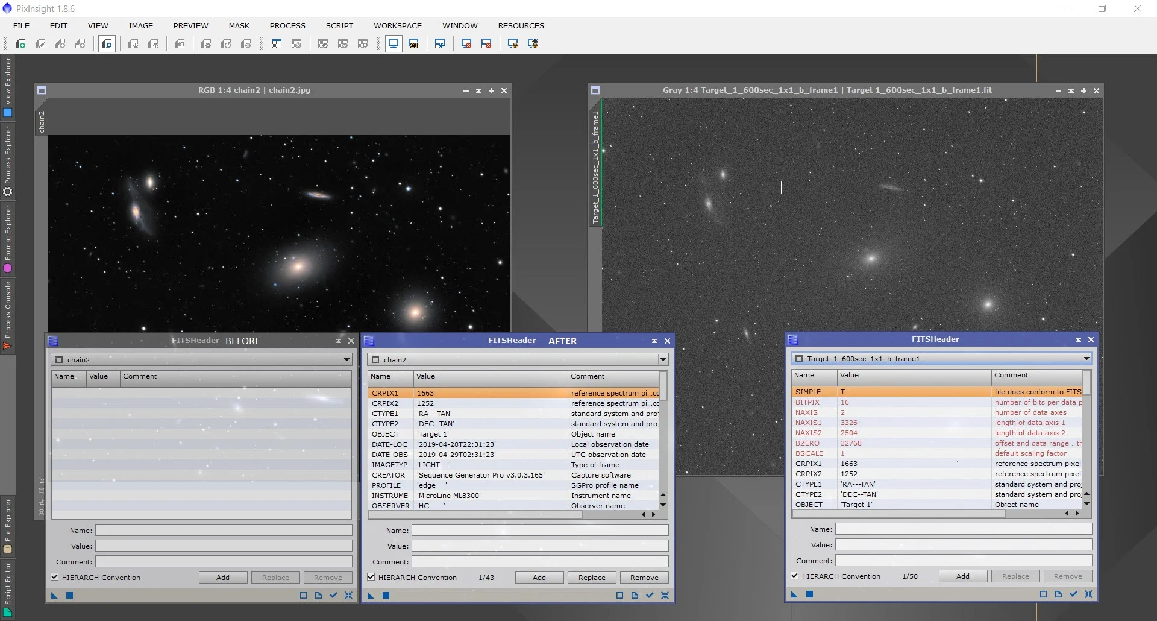Toggle HIERARCH Convention in Target FITSHeader panel
The width and height of the screenshot is (1157, 621).
[795, 576]
